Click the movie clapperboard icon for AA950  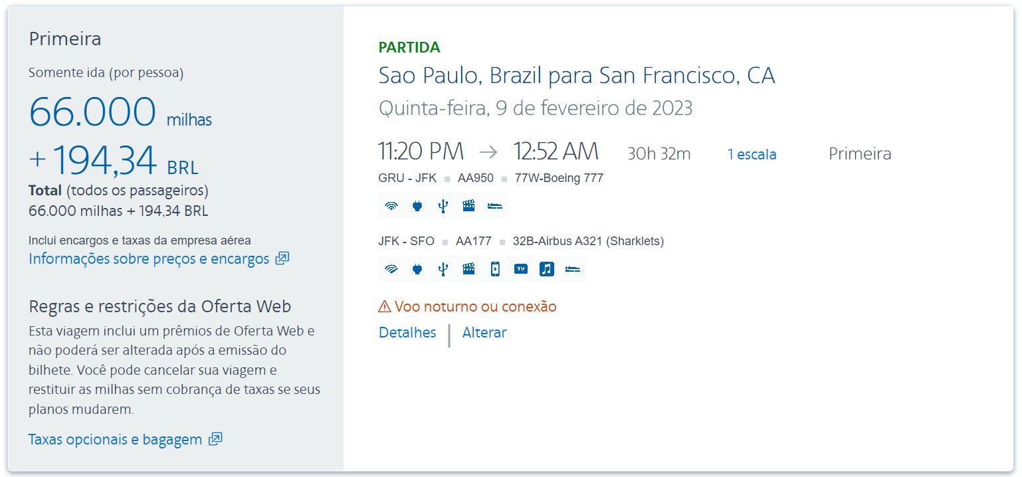click(x=468, y=206)
